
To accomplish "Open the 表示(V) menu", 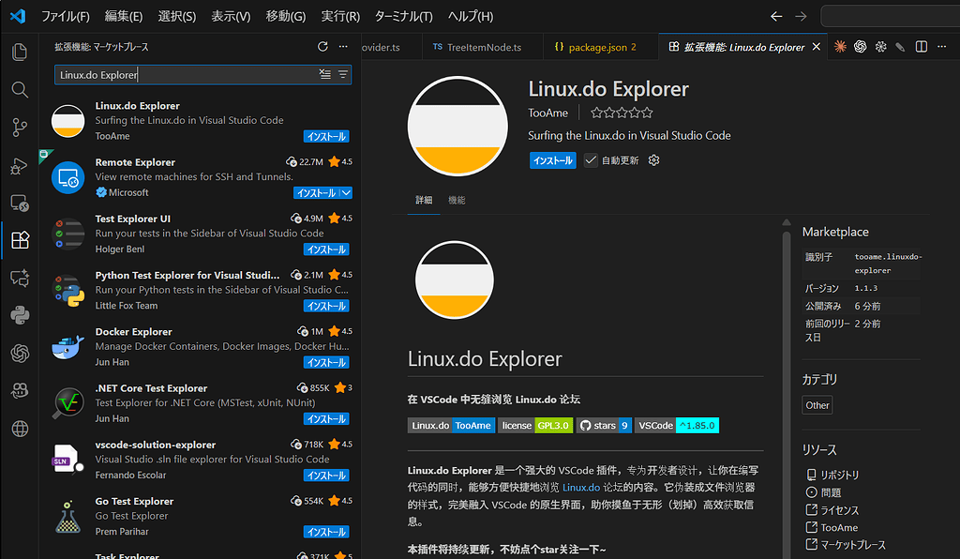I will click(231, 17).
